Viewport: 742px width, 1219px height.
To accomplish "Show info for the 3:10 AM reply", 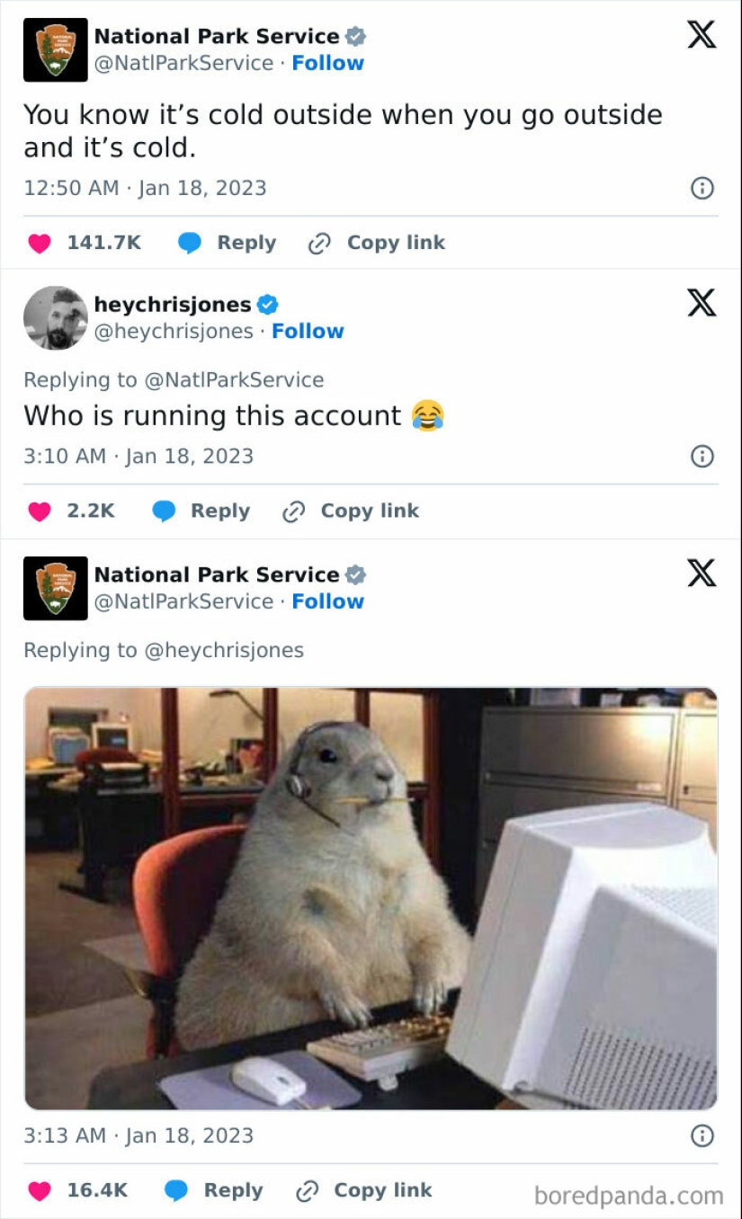I will [702, 457].
